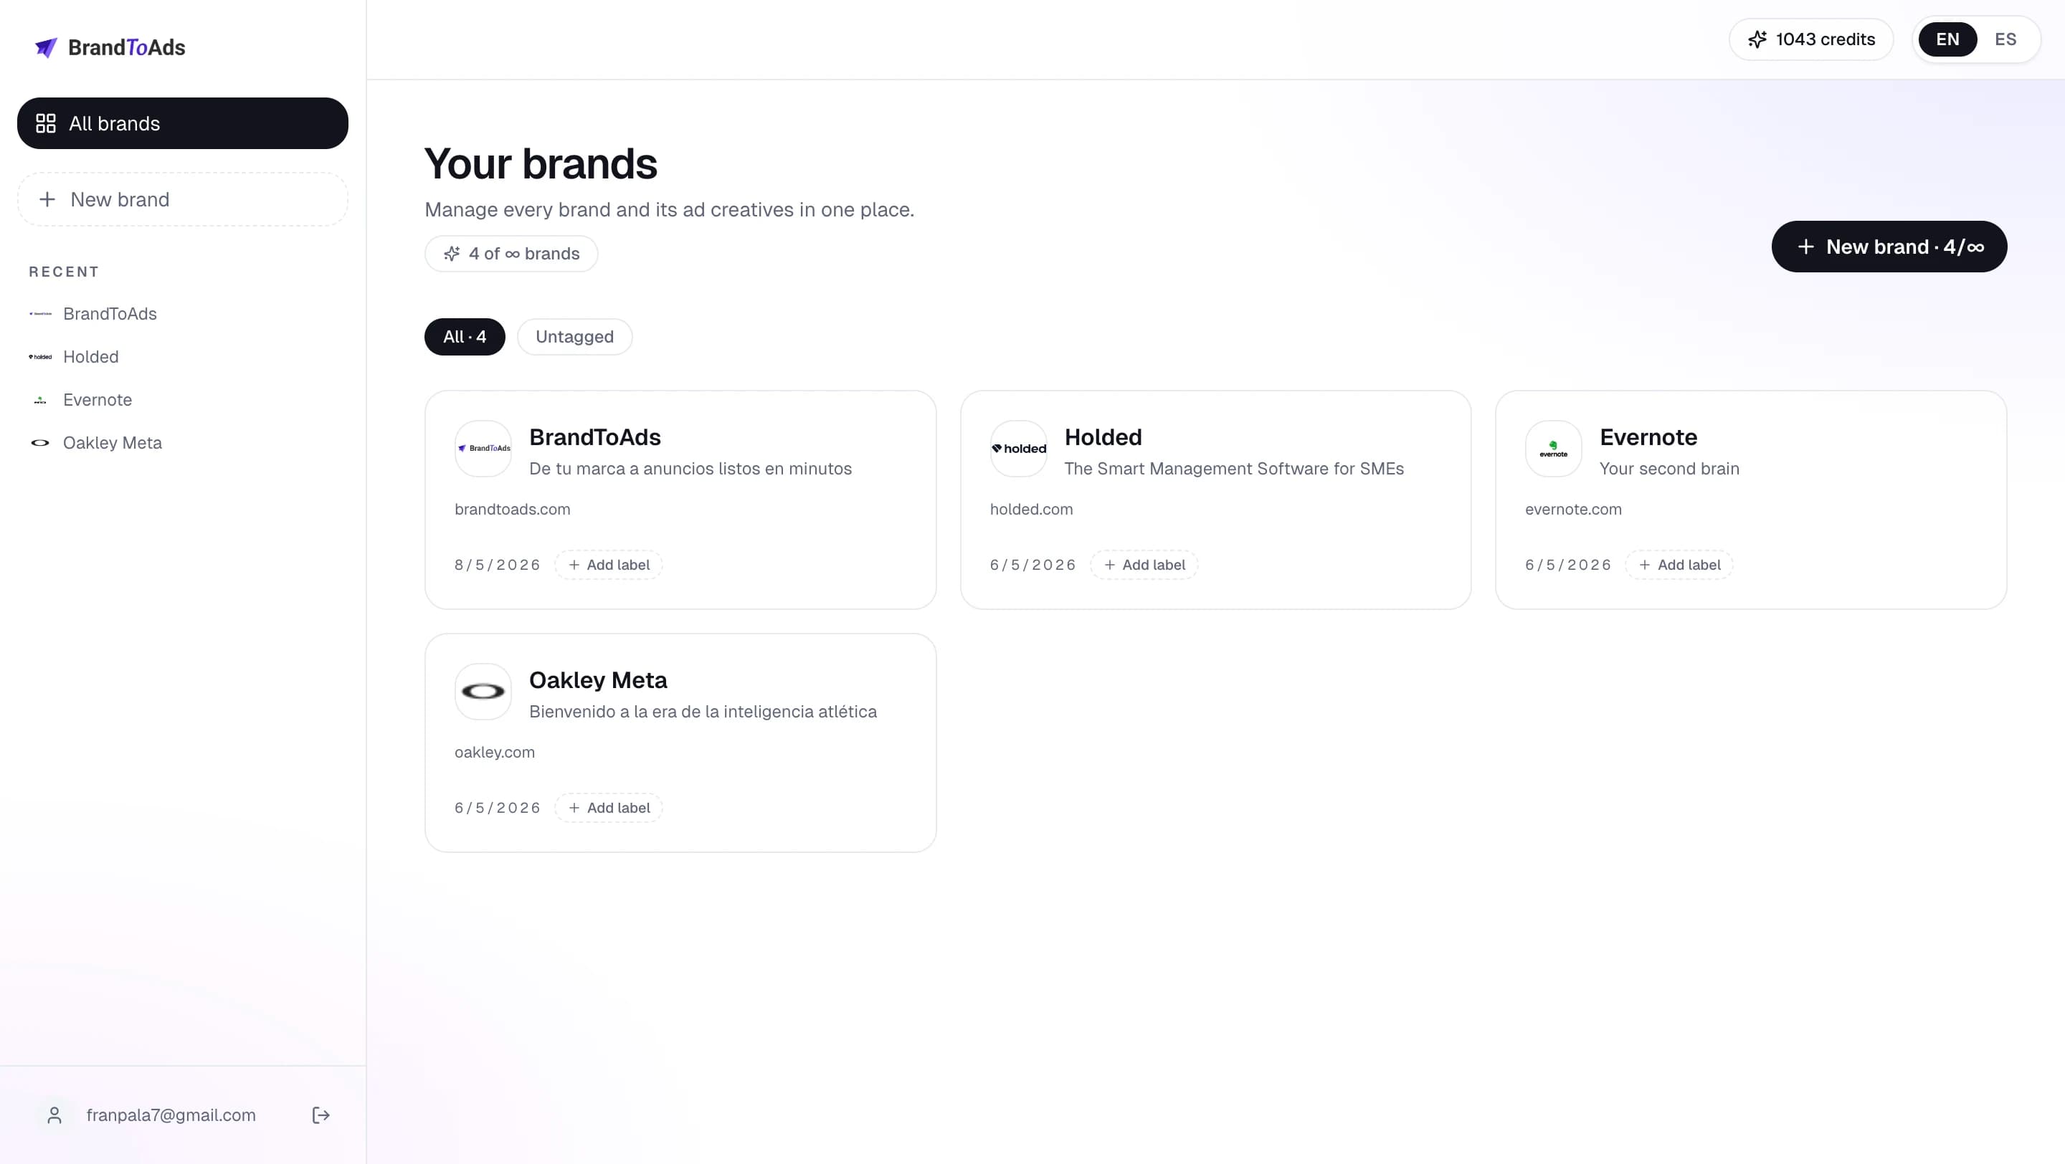
Task: Click the Evernote card logo thumbnail
Action: point(1554,449)
